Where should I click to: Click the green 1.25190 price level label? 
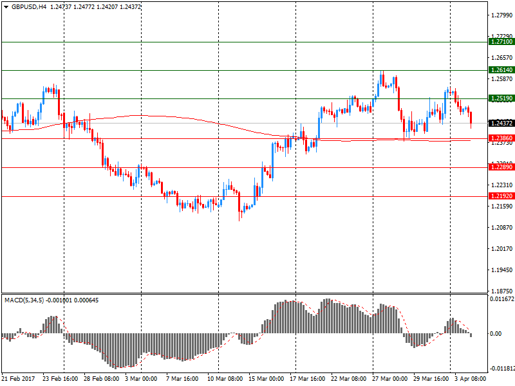point(500,98)
